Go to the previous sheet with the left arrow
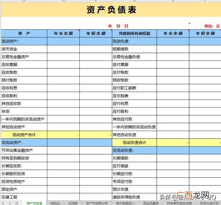 point(3,203)
